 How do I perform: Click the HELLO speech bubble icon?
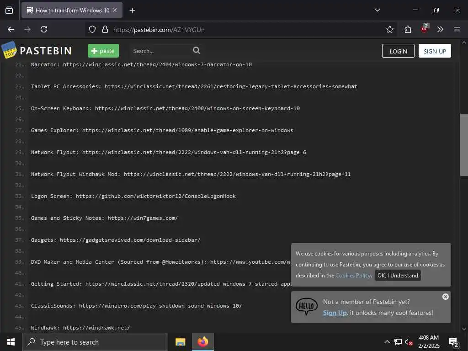tap(307, 307)
